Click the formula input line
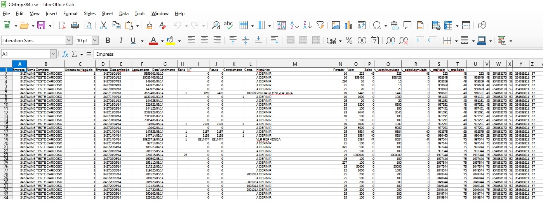This screenshot has width=543, height=209. [x=318, y=54]
